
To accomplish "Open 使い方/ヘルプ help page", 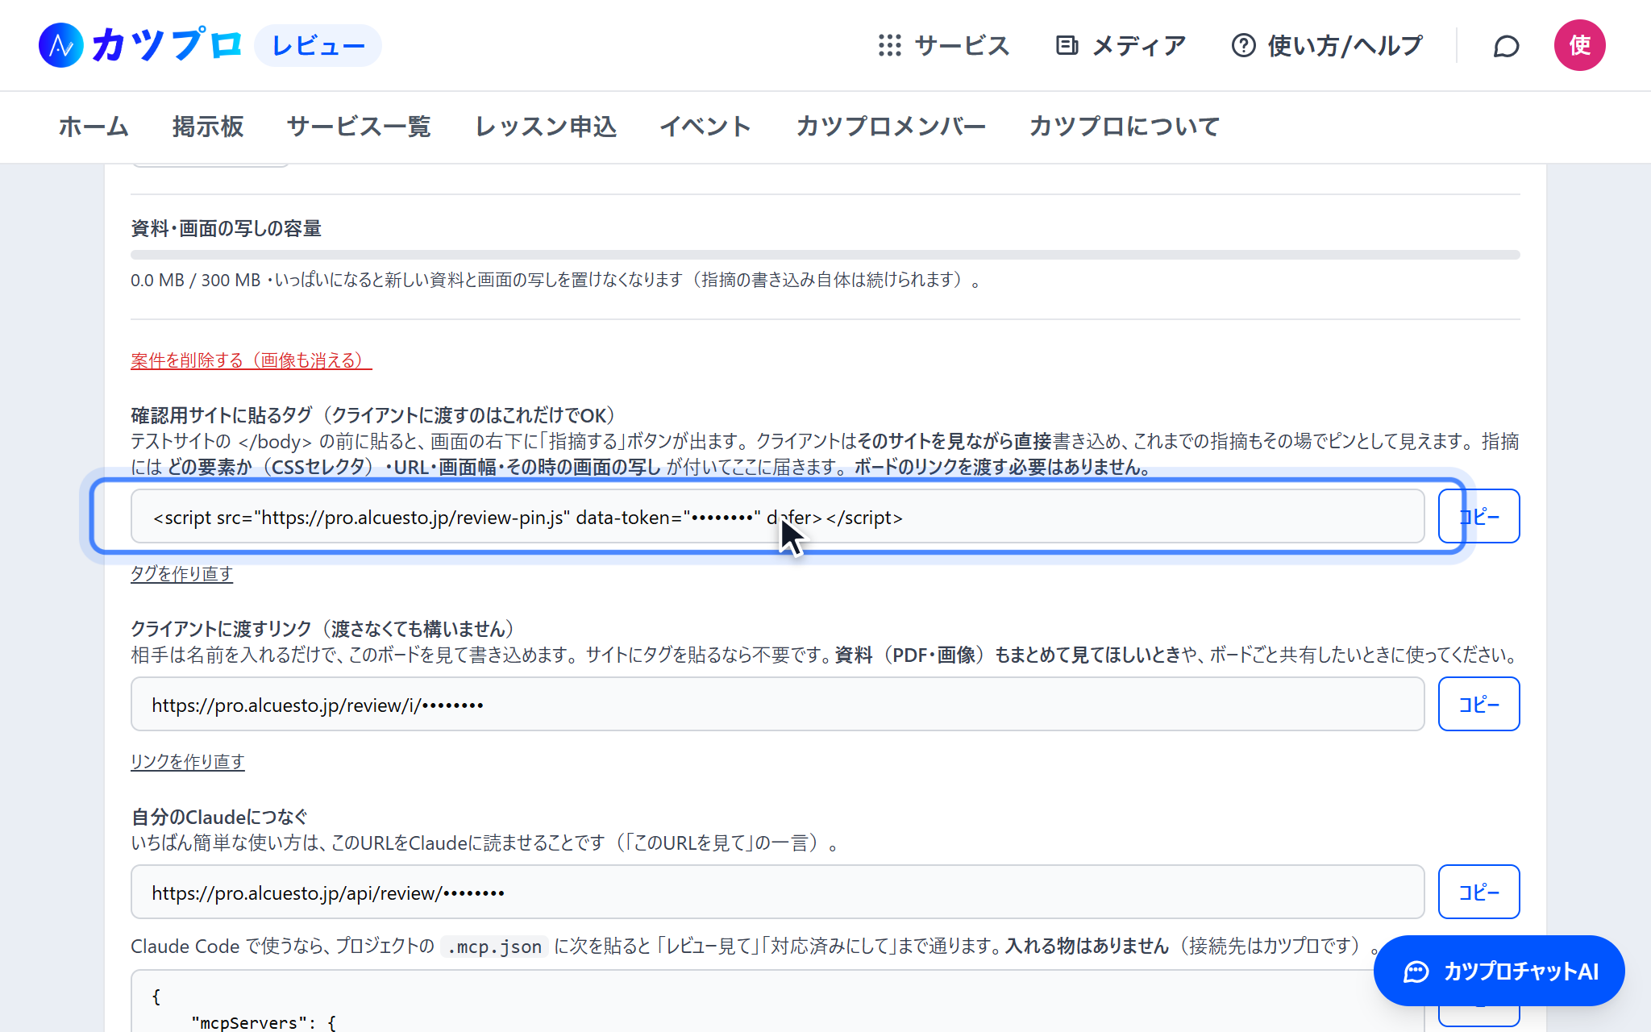I will tap(1327, 45).
